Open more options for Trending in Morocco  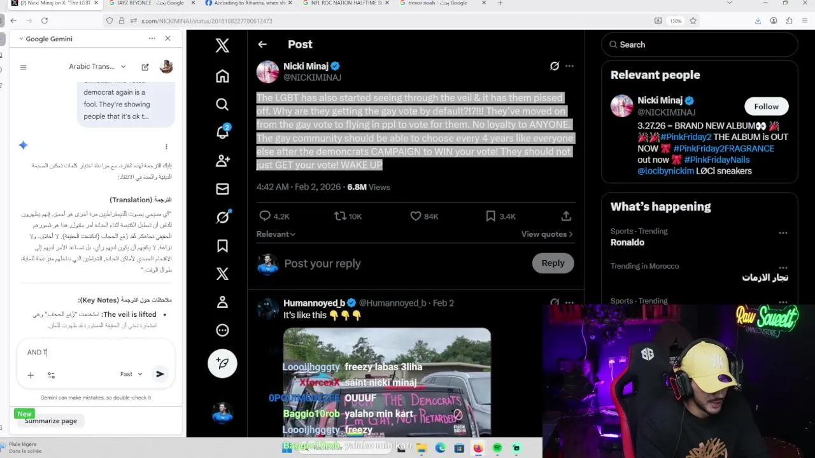783,268
